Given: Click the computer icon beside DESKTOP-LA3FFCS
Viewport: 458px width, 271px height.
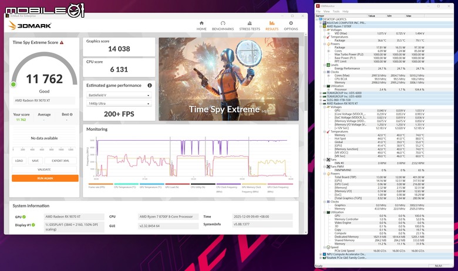Looking at the screenshot, I should pyautogui.click(x=321, y=19).
